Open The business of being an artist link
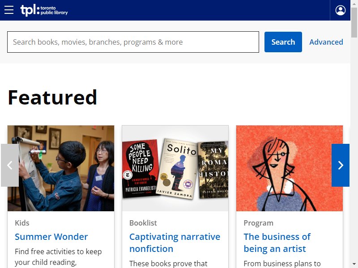Image resolution: width=358 pixels, height=268 pixels. [x=277, y=243]
